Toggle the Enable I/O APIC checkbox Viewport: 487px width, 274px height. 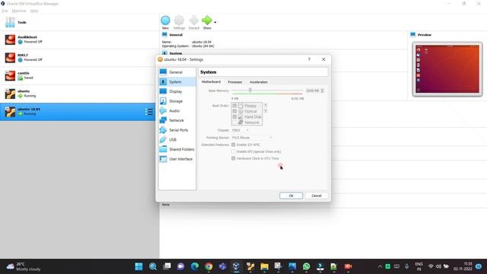pos(234,145)
